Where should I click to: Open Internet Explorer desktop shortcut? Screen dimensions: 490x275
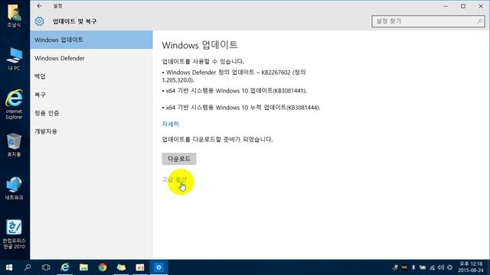(x=14, y=105)
